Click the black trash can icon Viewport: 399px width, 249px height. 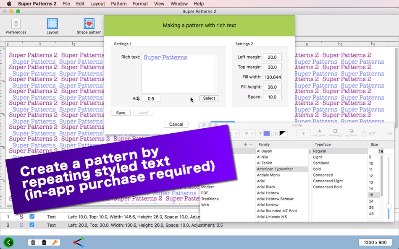coord(44,242)
